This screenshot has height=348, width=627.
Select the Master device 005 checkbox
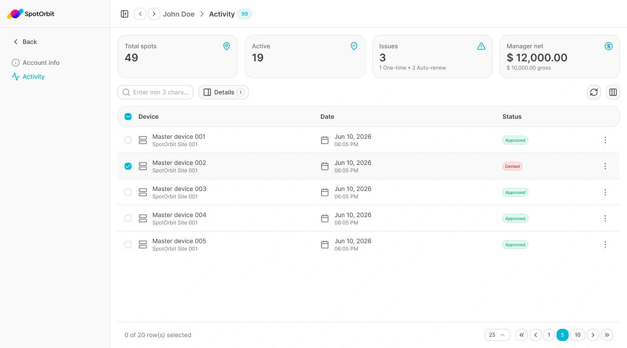point(128,244)
